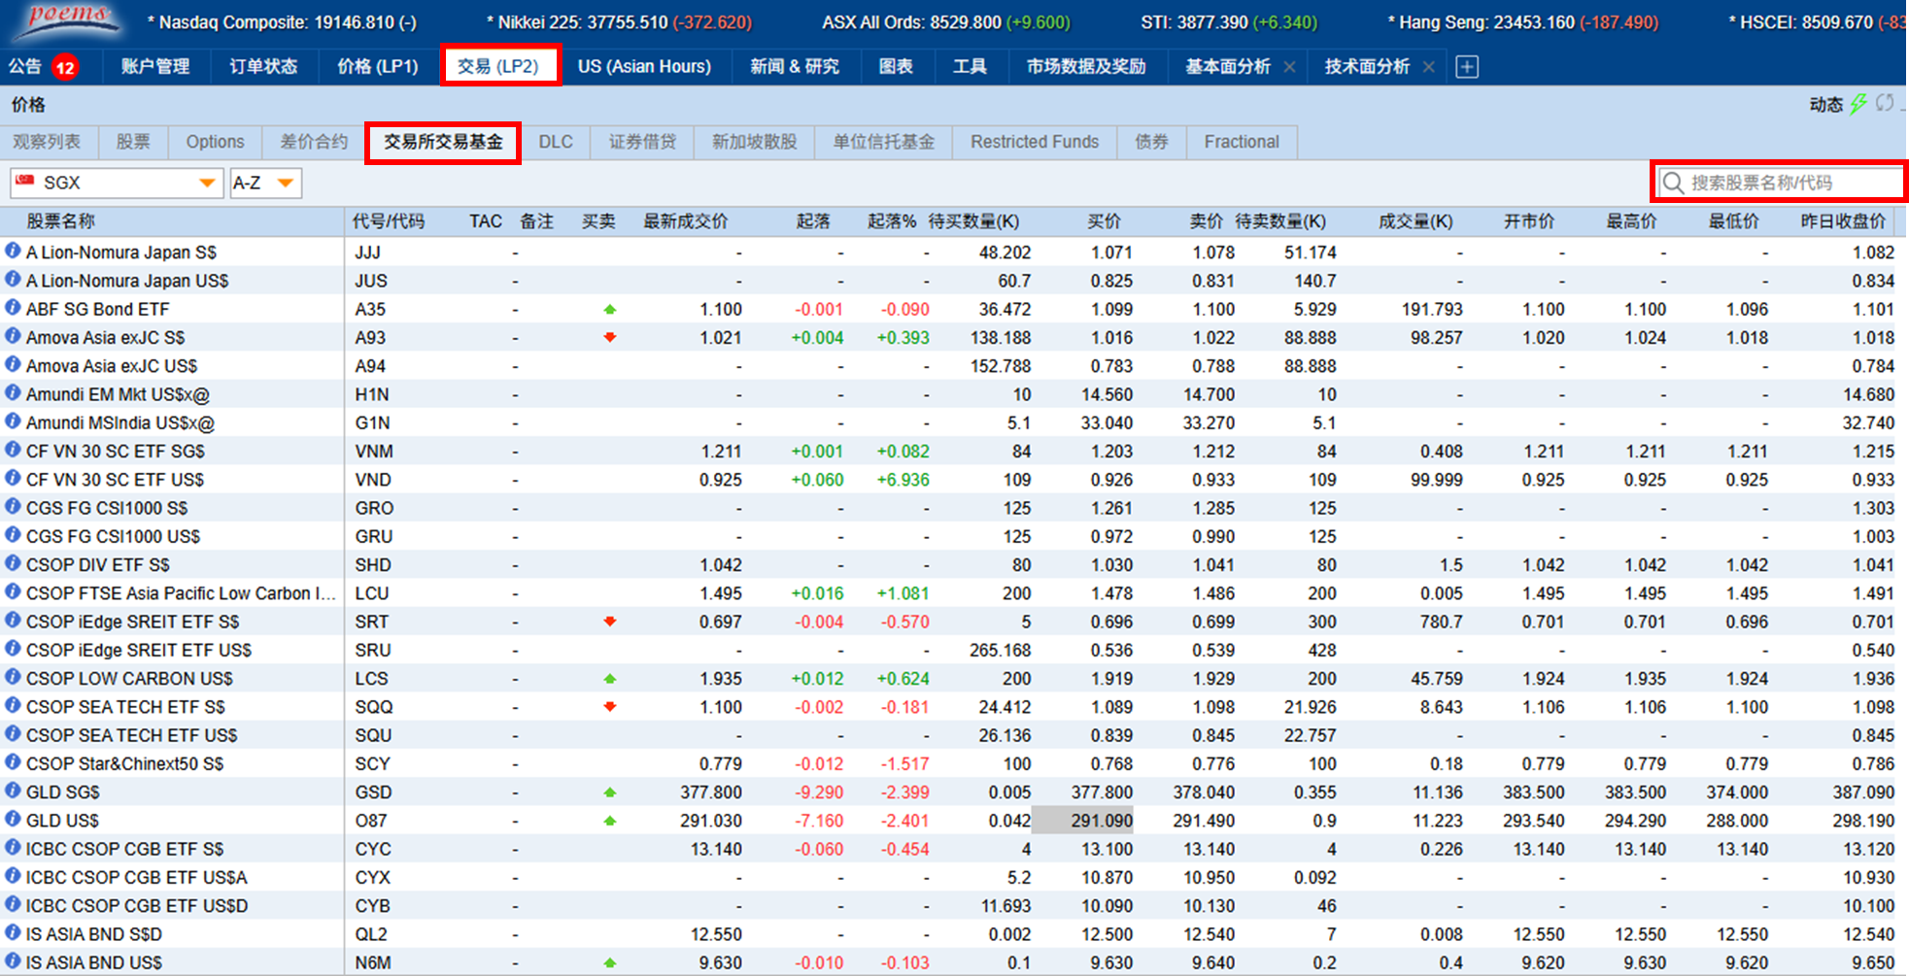
Task: Open the A-Z sorting dropdown
Action: 265,183
